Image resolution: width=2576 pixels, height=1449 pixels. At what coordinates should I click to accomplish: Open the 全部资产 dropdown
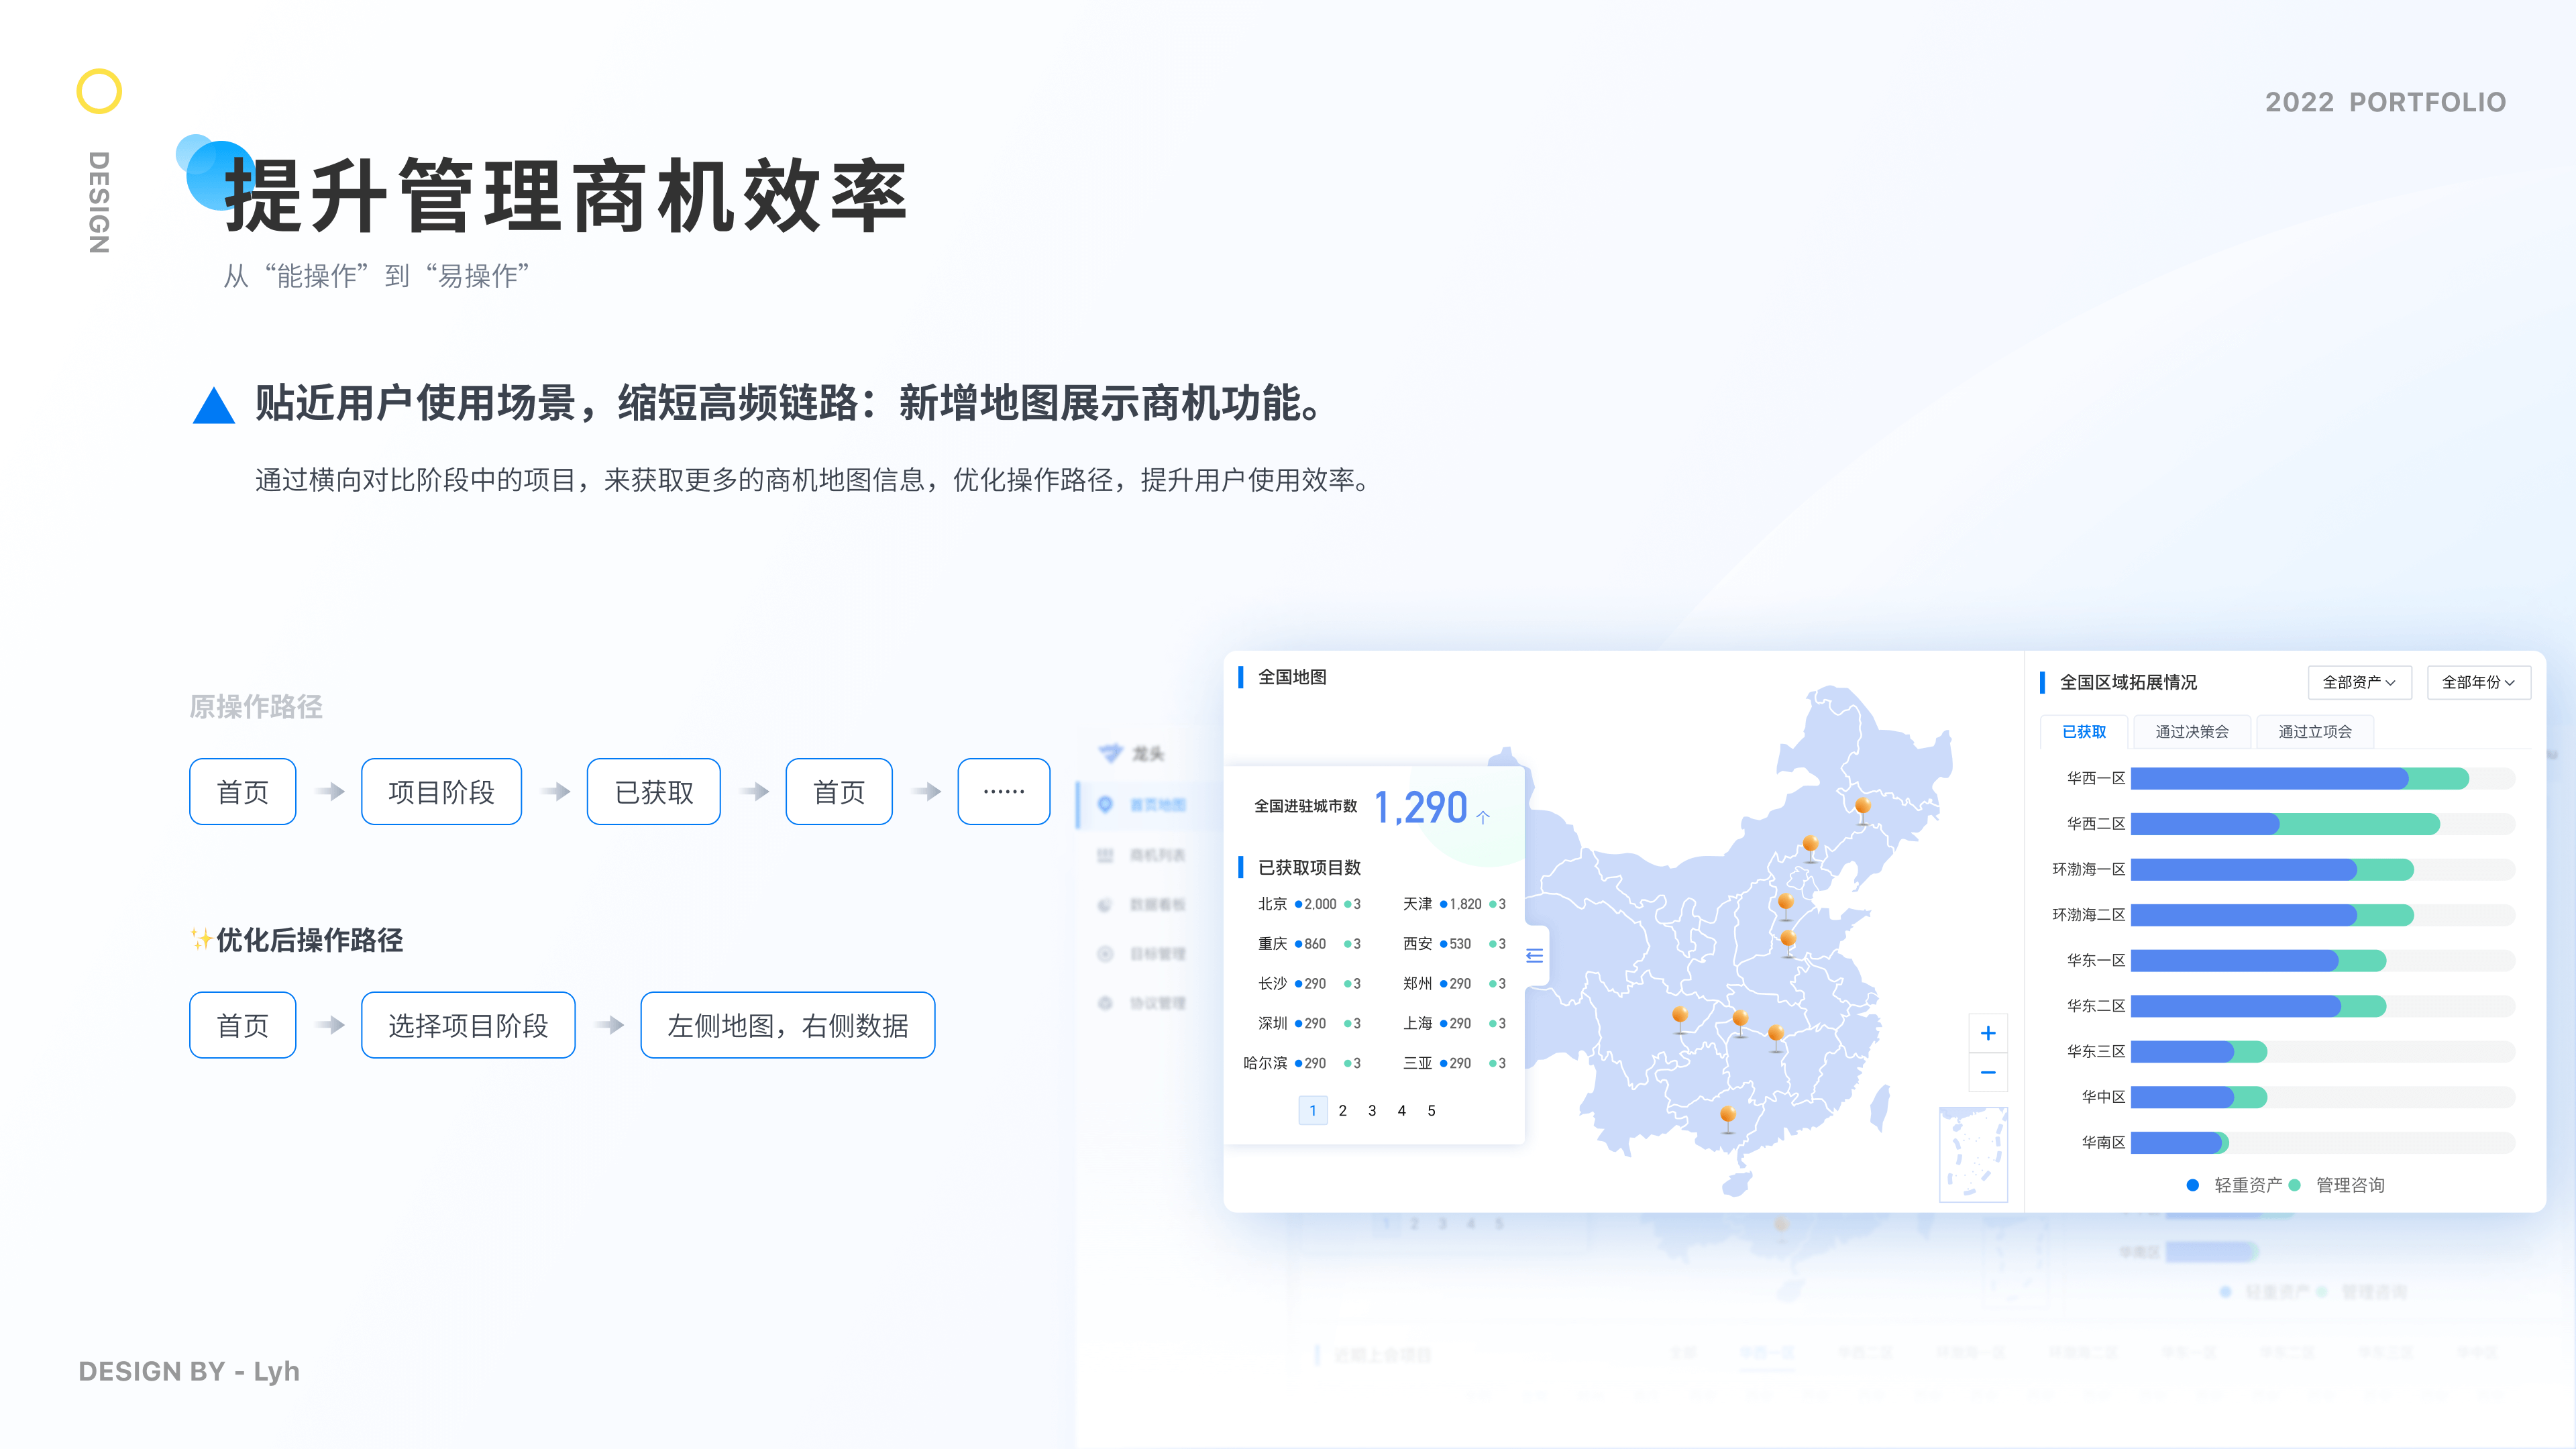2360,682
